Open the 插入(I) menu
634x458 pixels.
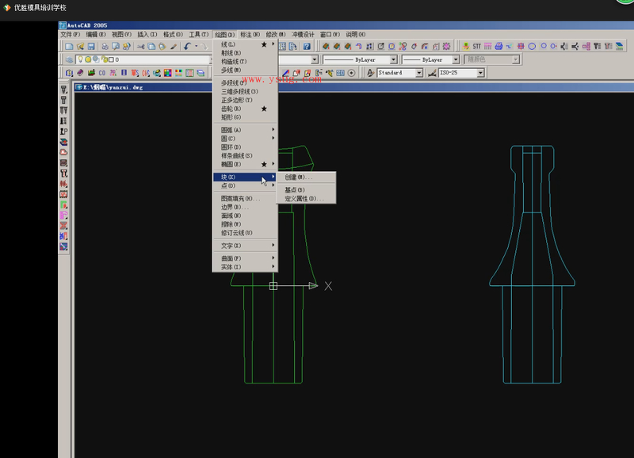[x=147, y=34]
